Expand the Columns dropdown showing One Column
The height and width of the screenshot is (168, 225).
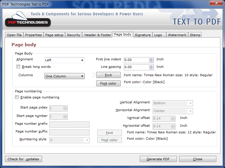[65, 76]
